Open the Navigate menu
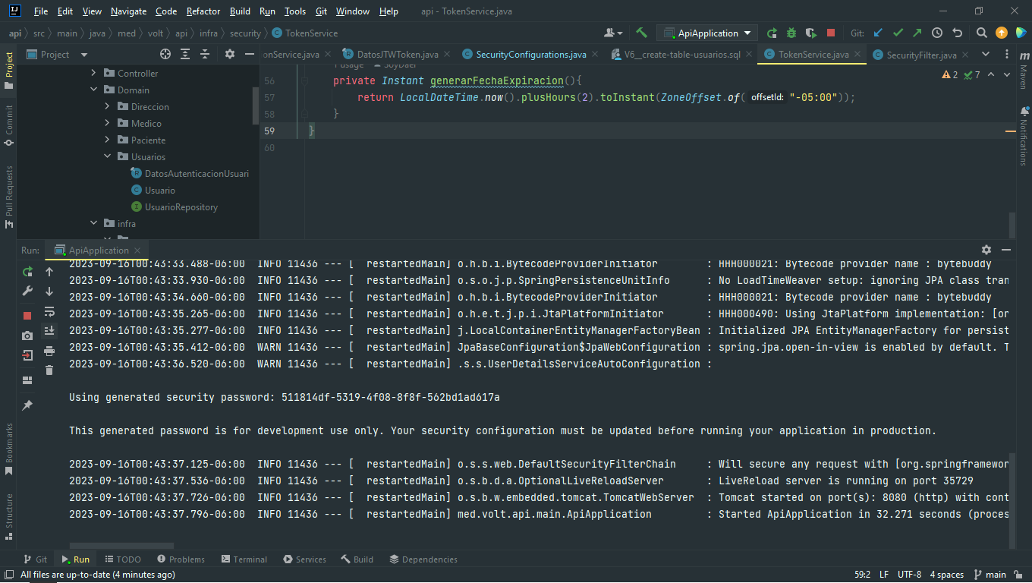1032x583 pixels. [128, 11]
